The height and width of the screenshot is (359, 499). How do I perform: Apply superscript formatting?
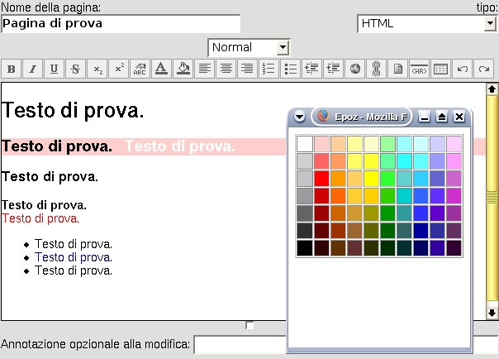point(118,69)
